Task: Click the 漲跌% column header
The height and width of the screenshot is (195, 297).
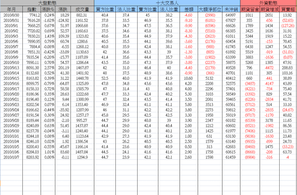Action: tap(48, 9)
